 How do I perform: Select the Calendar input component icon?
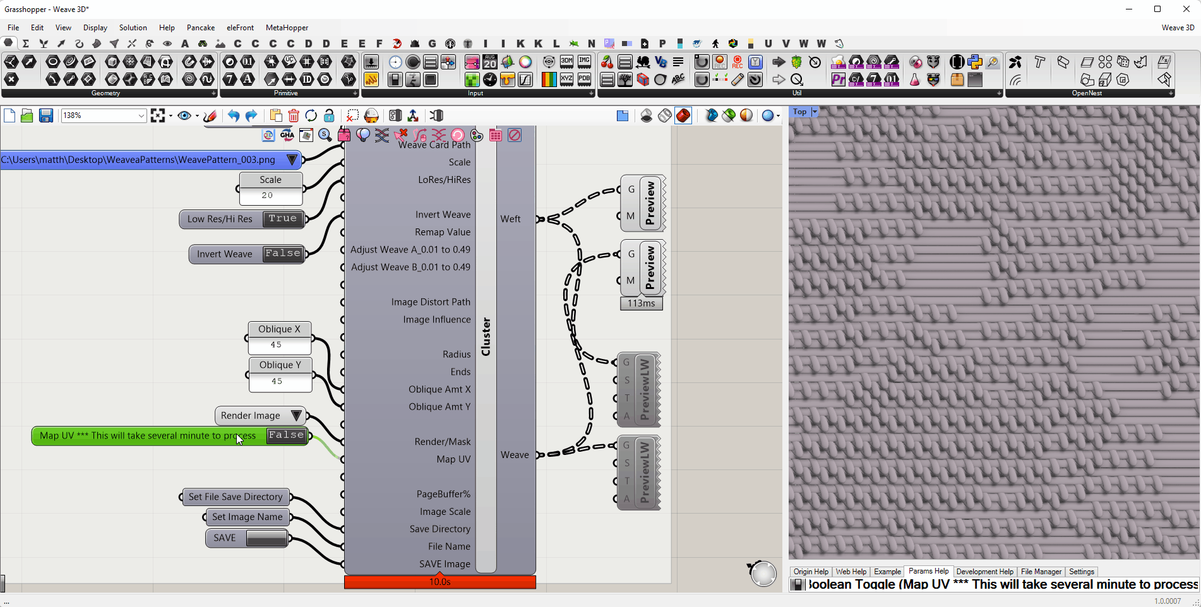pyautogui.click(x=490, y=62)
